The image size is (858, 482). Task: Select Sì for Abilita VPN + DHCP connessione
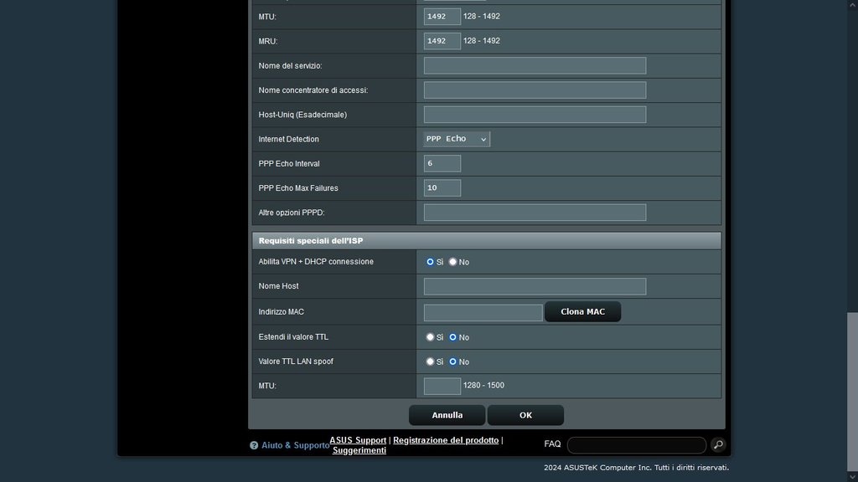[430, 262]
